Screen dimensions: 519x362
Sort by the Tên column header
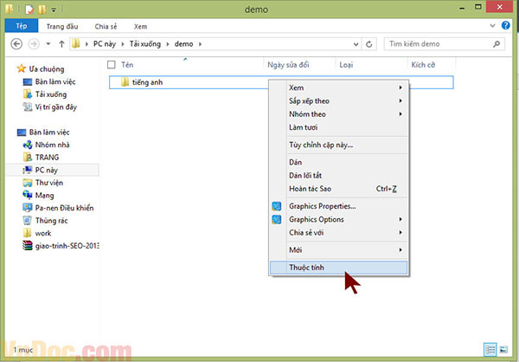click(127, 65)
